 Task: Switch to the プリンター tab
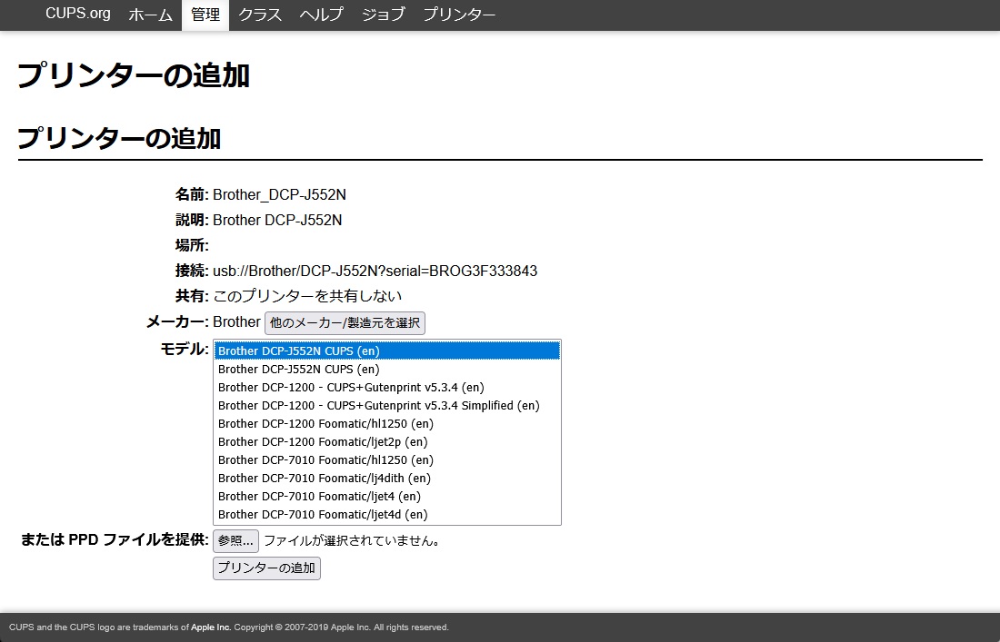(459, 14)
